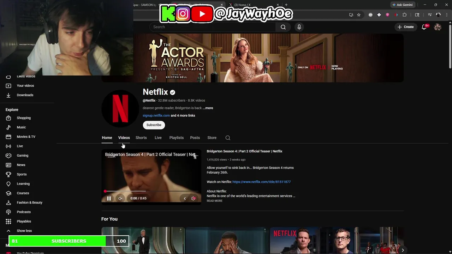Open signup.netflix.com link
This screenshot has height=254, width=452.
point(156,115)
